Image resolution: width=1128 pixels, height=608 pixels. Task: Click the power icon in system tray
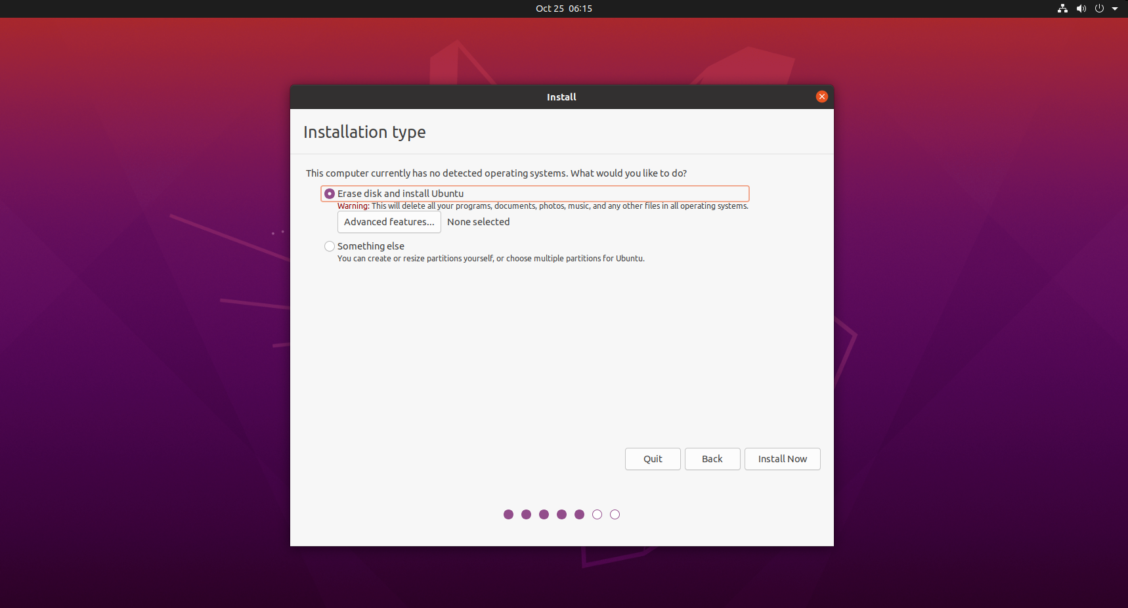coord(1099,9)
